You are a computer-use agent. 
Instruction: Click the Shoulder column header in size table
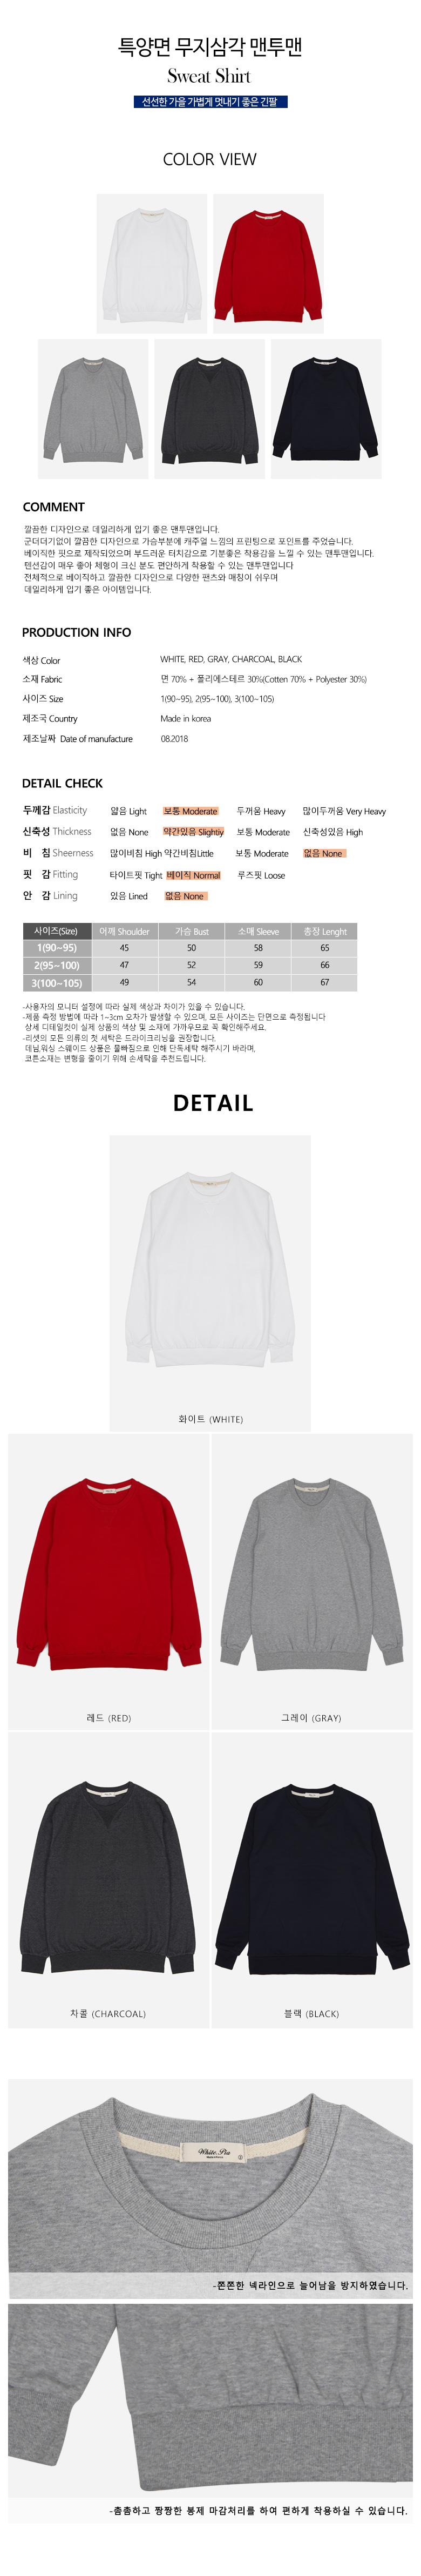coord(124,931)
